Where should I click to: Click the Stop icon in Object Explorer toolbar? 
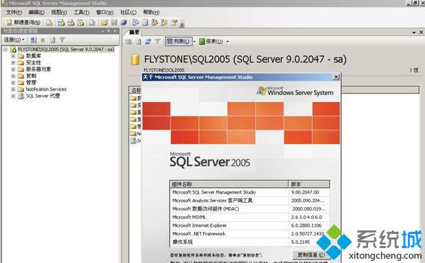pos(43,40)
